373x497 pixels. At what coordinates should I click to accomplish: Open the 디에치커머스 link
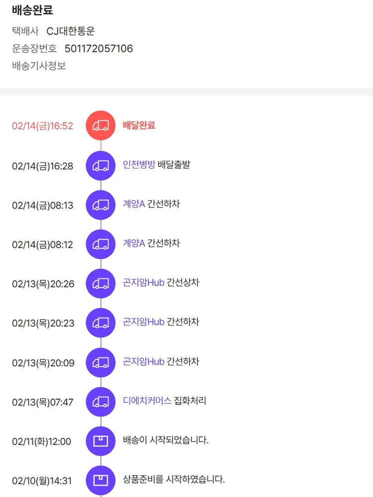[147, 401]
